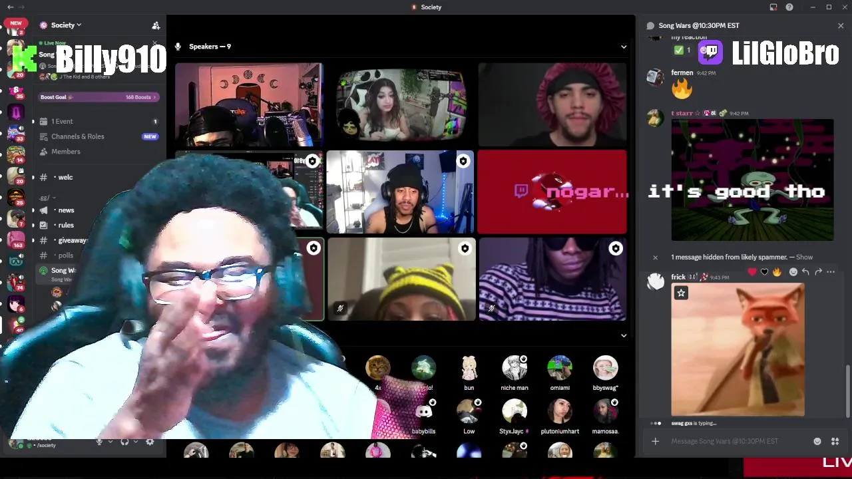Open the 1 Event entry
The image size is (852, 479).
[63, 121]
